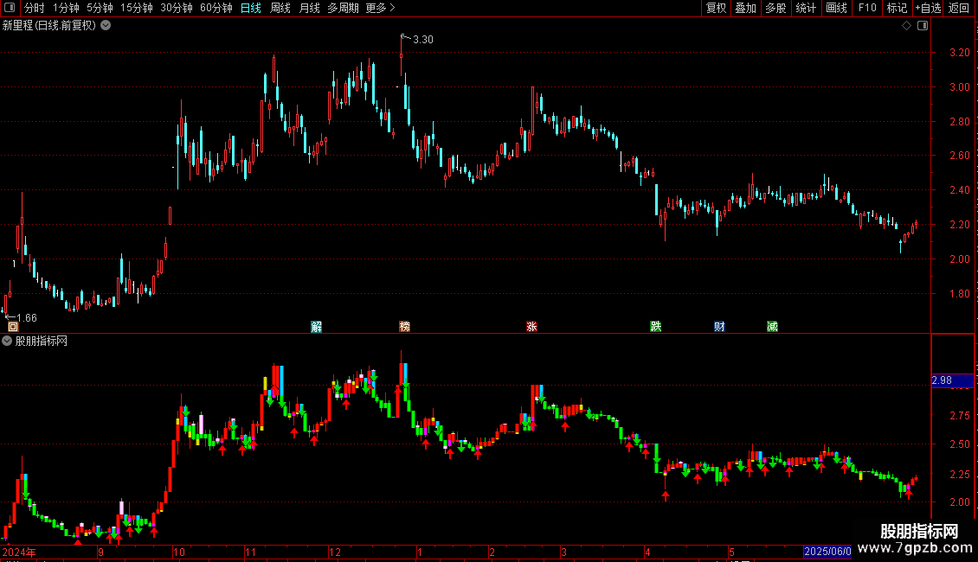The height and width of the screenshot is (562, 978).
Task: Click the diamond marker icon above chart
Action: tap(907, 26)
